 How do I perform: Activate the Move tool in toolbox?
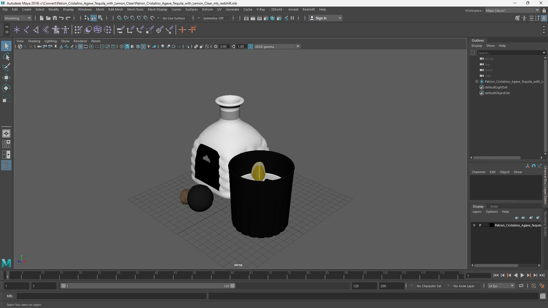click(6, 78)
